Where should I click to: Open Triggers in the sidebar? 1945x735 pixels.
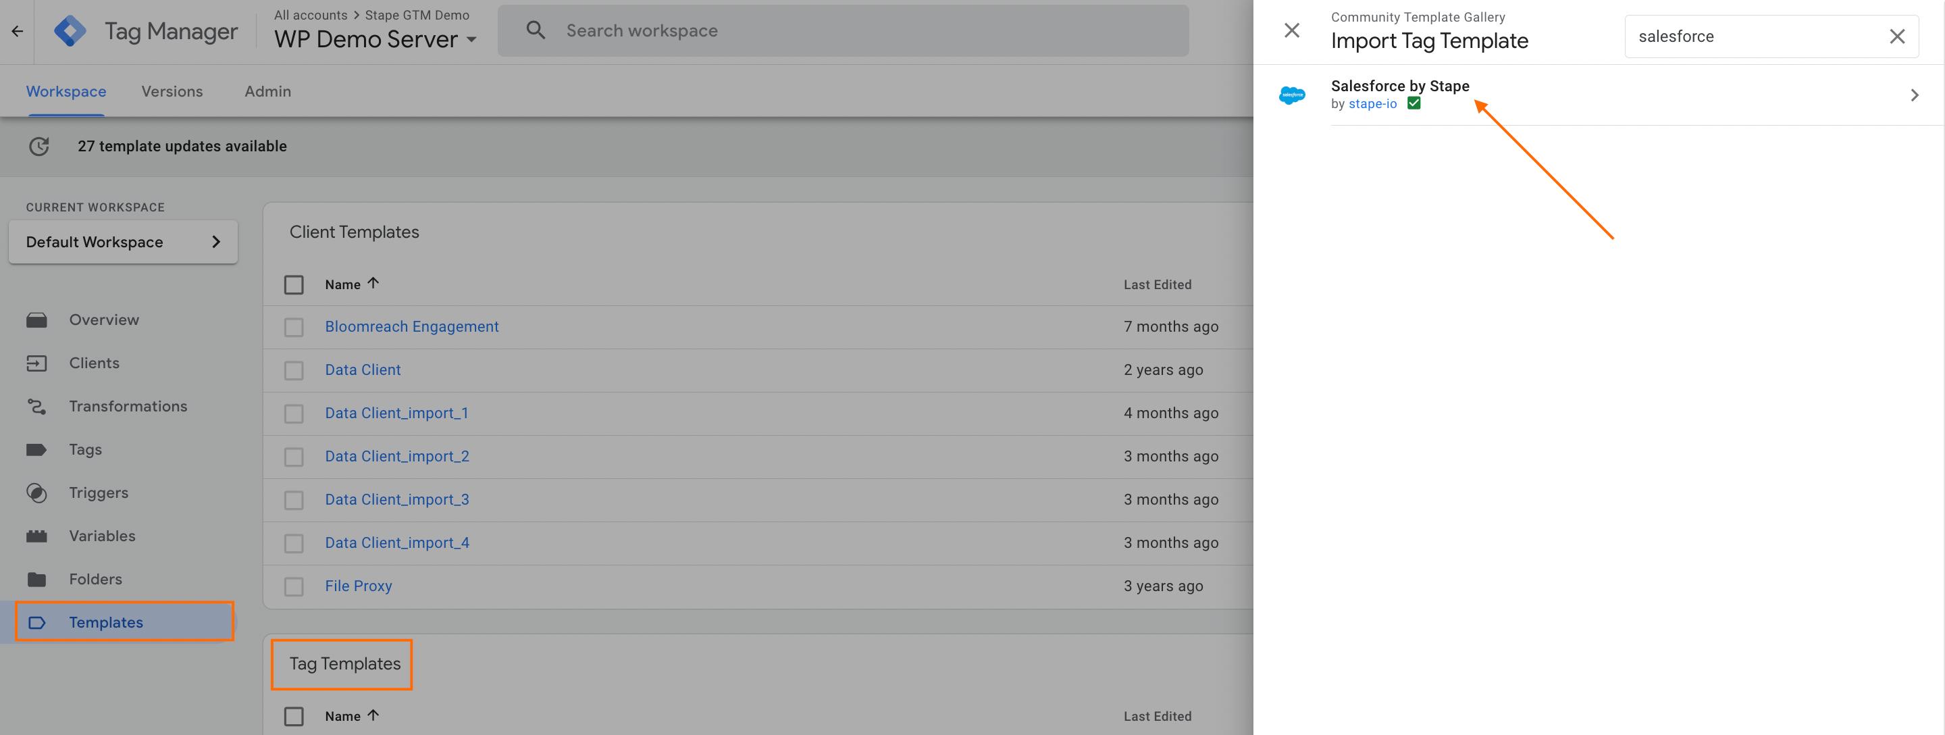(99, 492)
